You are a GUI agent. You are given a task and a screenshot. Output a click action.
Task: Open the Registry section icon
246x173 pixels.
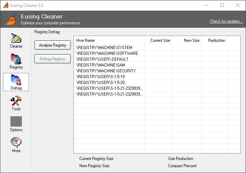coord(16,59)
